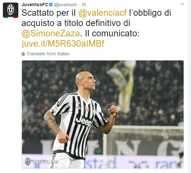The image size is (191, 173).
Task: Visit the @juventusfc handle
Action: (x=66, y=5)
